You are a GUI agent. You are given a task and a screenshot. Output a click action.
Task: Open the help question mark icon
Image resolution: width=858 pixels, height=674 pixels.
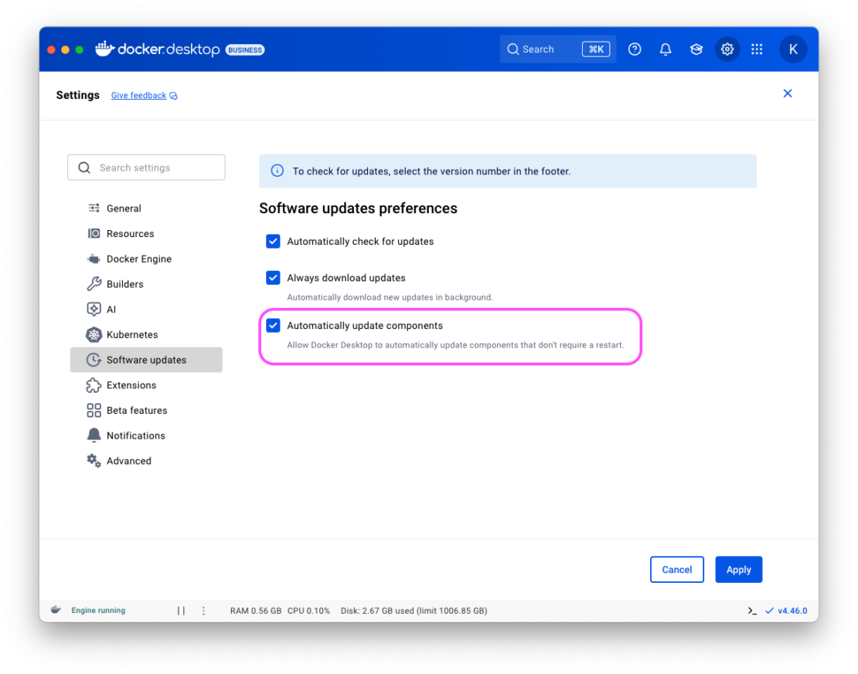635,49
